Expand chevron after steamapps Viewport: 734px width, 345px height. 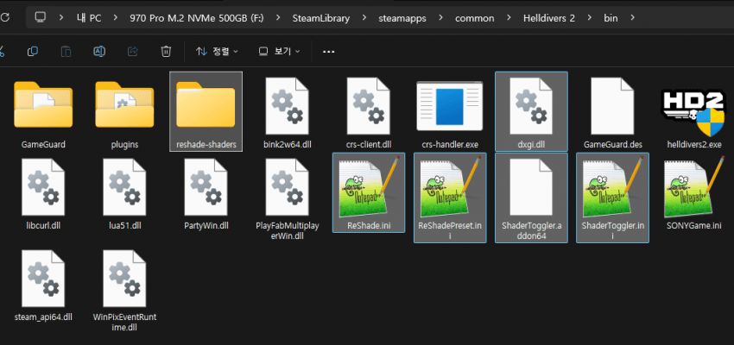tap(441, 18)
